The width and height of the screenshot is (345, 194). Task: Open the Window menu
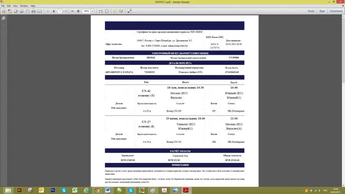click(x=24, y=6)
